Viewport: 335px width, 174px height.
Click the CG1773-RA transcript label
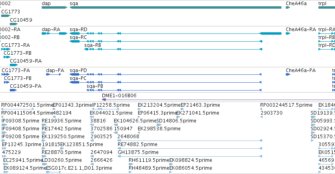pos(16,45)
